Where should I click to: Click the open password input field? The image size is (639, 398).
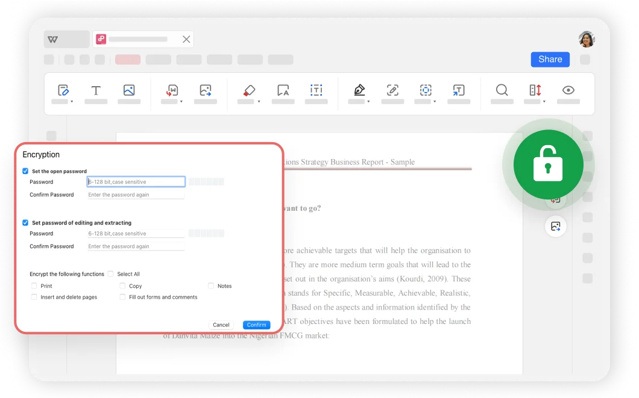[x=136, y=181]
